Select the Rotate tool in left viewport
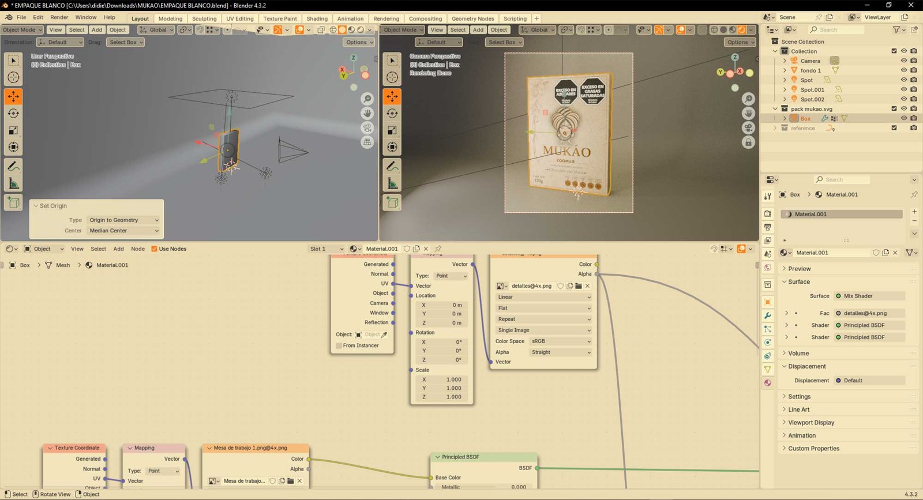Image resolution: width=923 pixels, height=500 pixels. point(13,114)
